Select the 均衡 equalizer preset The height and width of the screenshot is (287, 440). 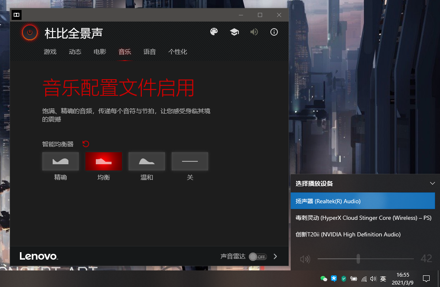click(x=104, y=161)
